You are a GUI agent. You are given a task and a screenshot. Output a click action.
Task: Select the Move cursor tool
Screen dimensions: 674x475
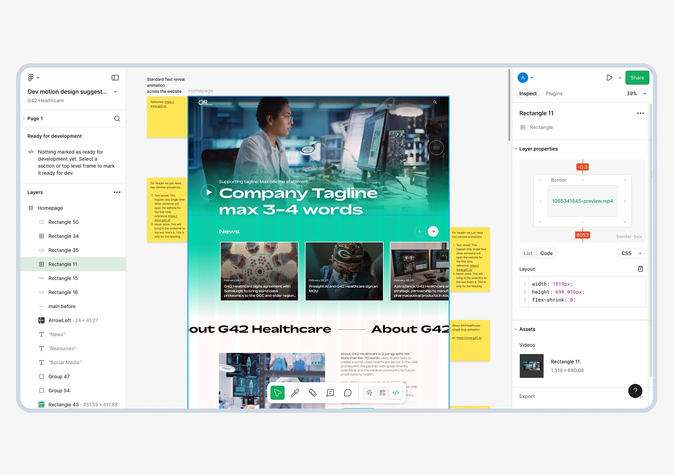click(278, 393)
